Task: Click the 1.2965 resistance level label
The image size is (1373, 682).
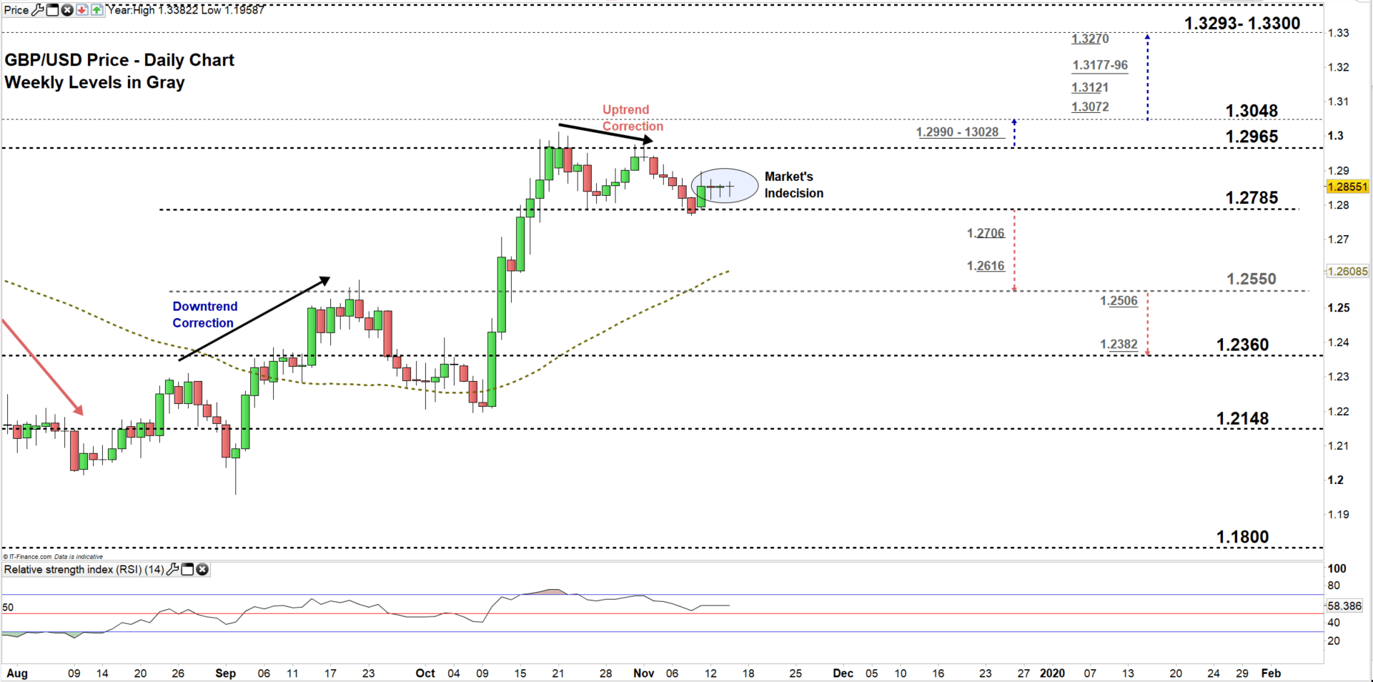Action: click(1251, 137)
